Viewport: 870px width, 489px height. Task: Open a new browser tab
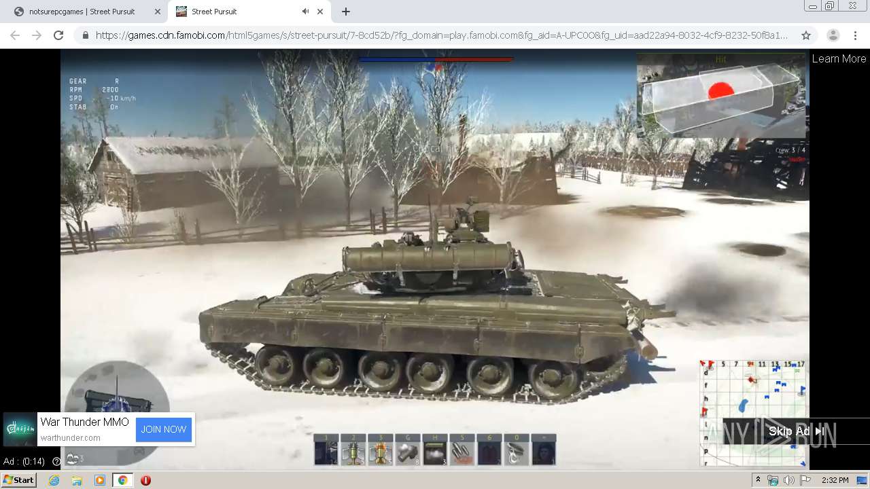click(x=346, y=12)
